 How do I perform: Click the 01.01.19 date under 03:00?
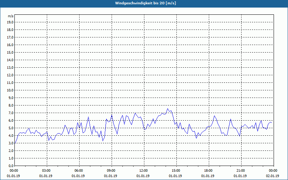click(46, 176)
